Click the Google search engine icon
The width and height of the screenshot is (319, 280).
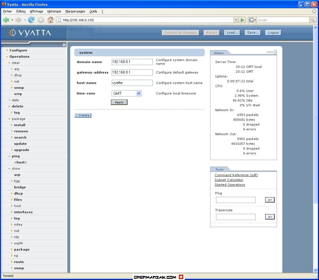pyautogui.click(x=251, y=20)
